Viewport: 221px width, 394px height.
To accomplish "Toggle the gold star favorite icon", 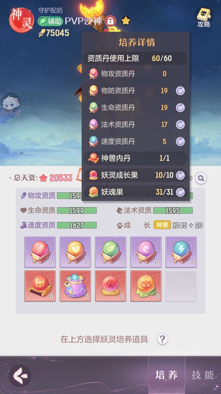I will 126,21.
